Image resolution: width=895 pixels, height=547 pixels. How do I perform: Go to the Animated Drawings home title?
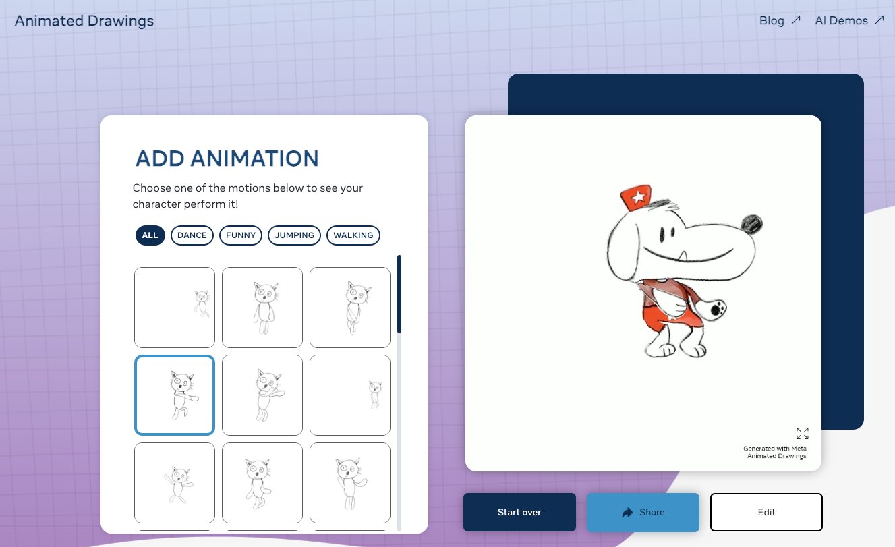(x=84, y=21)
